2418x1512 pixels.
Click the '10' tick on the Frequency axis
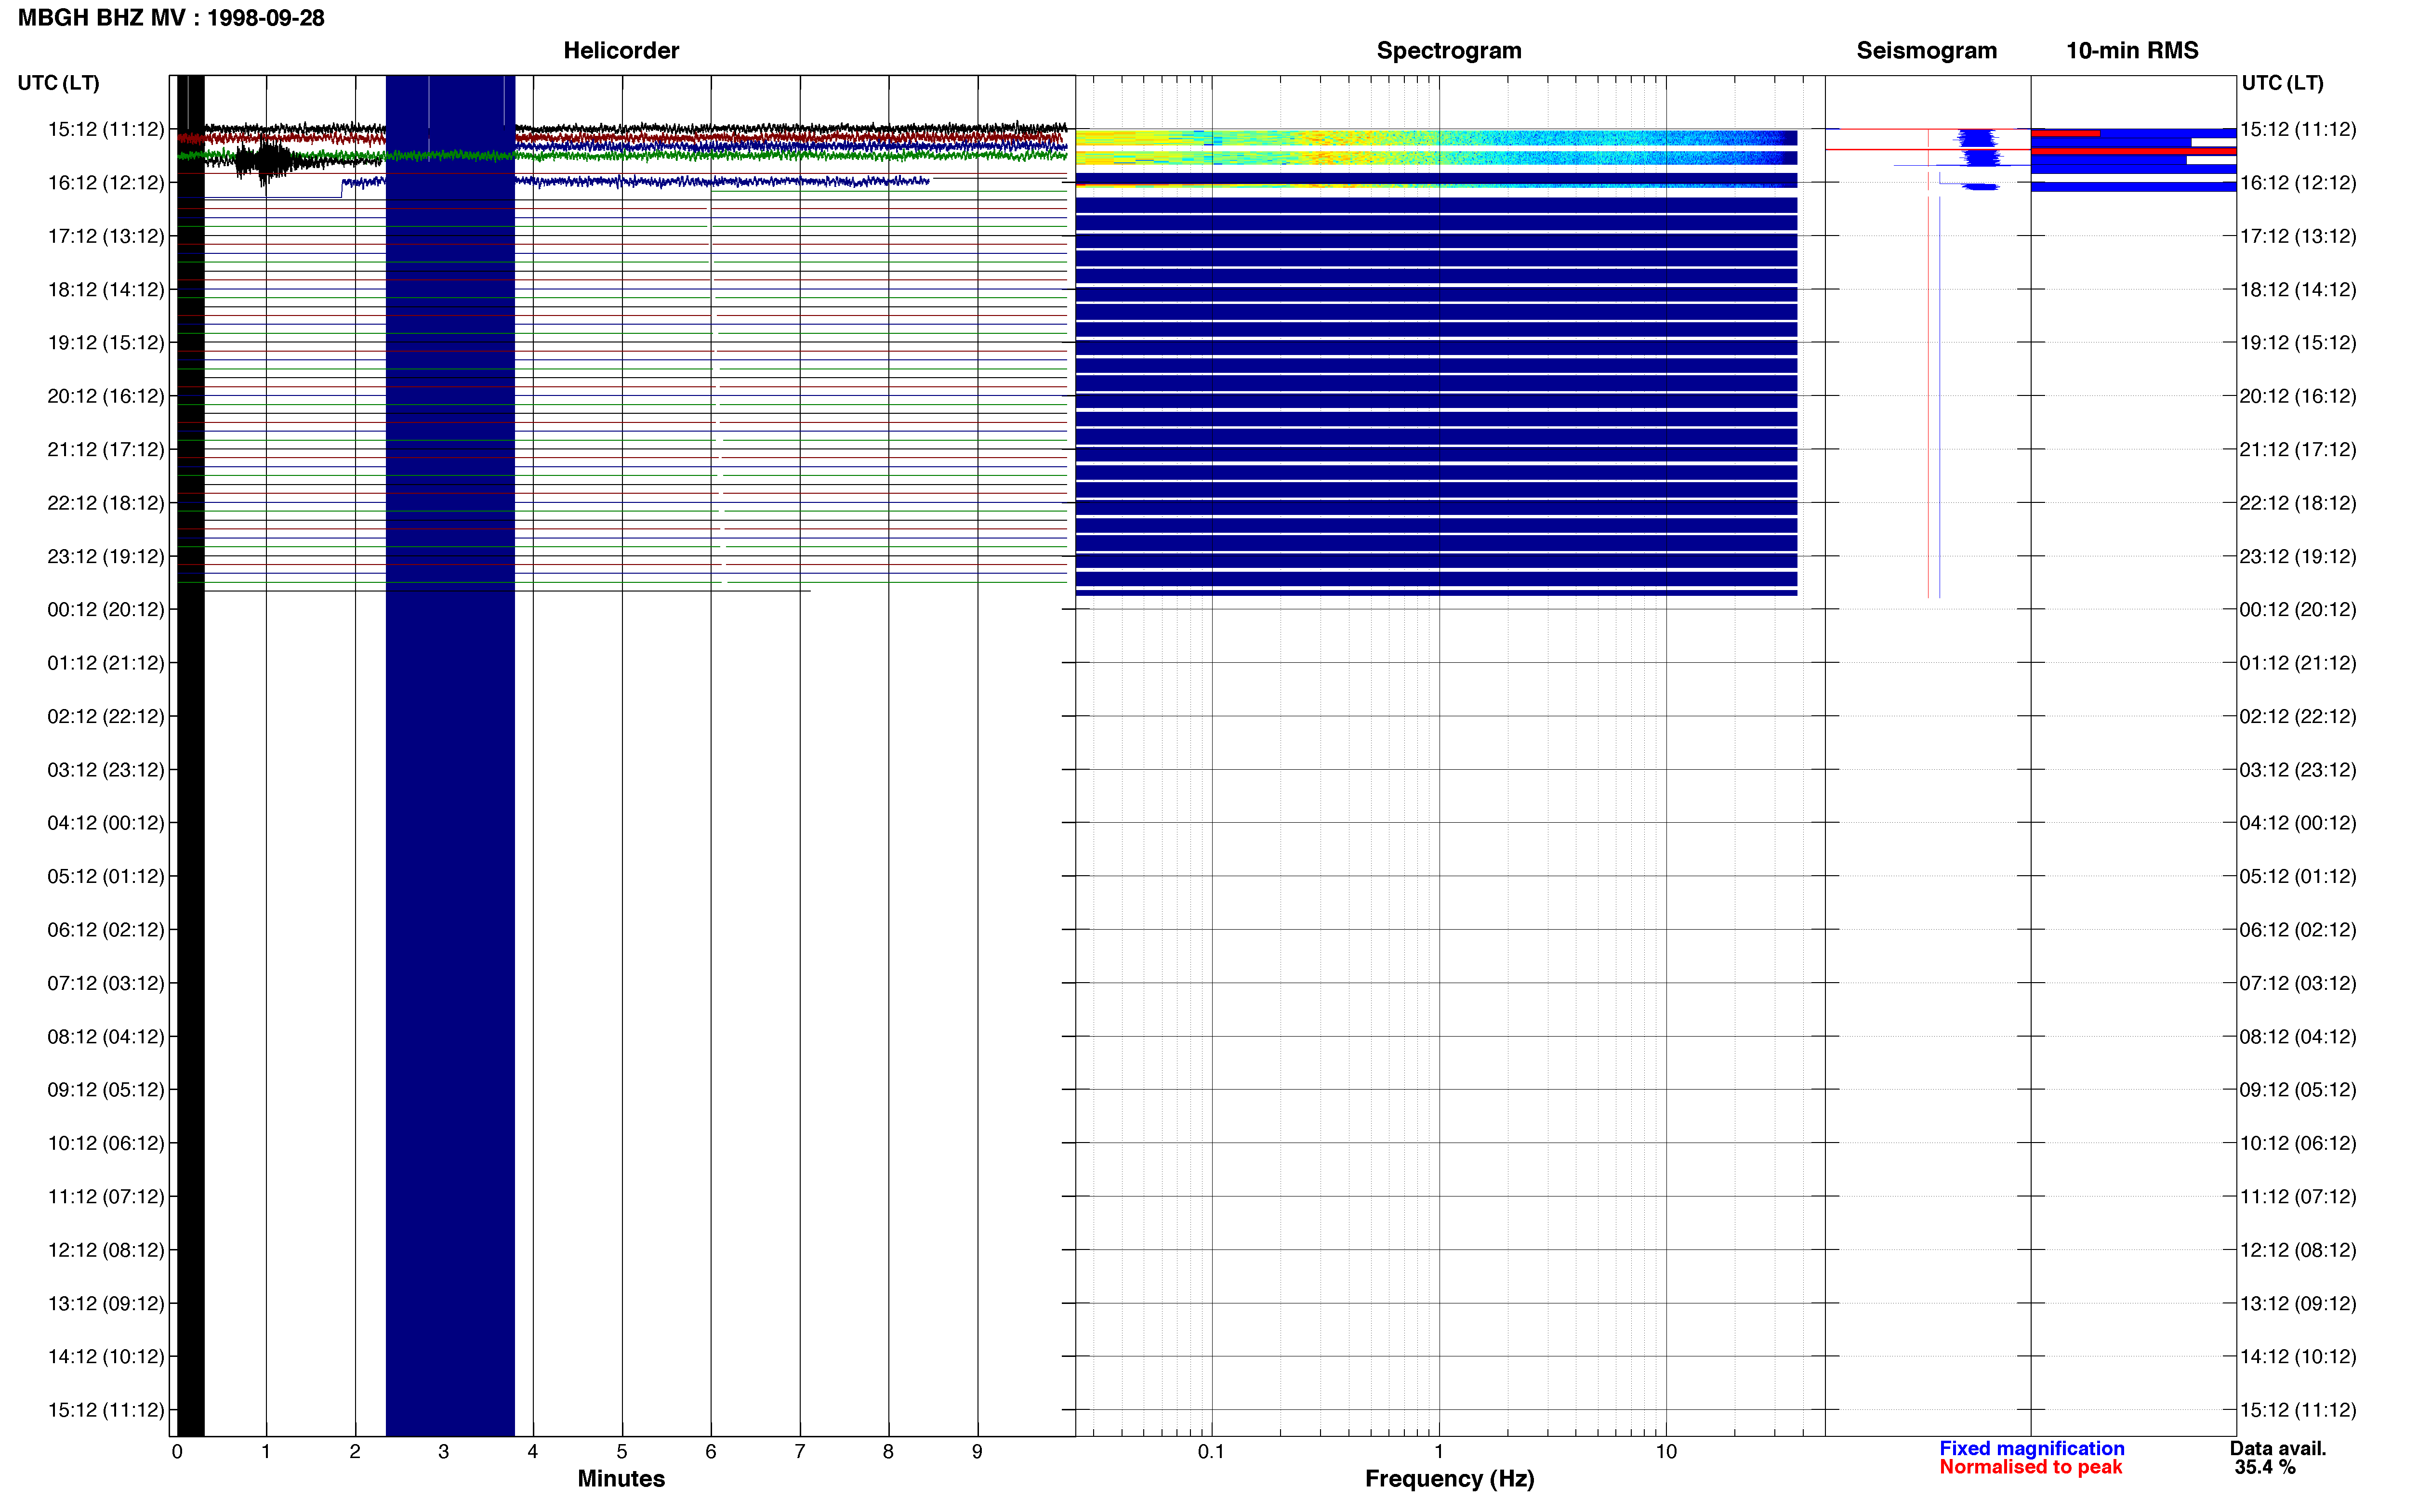(1666, 1451)
